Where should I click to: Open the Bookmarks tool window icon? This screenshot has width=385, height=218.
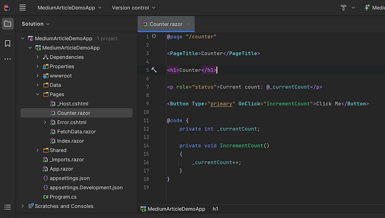click(x=8, y=43)
